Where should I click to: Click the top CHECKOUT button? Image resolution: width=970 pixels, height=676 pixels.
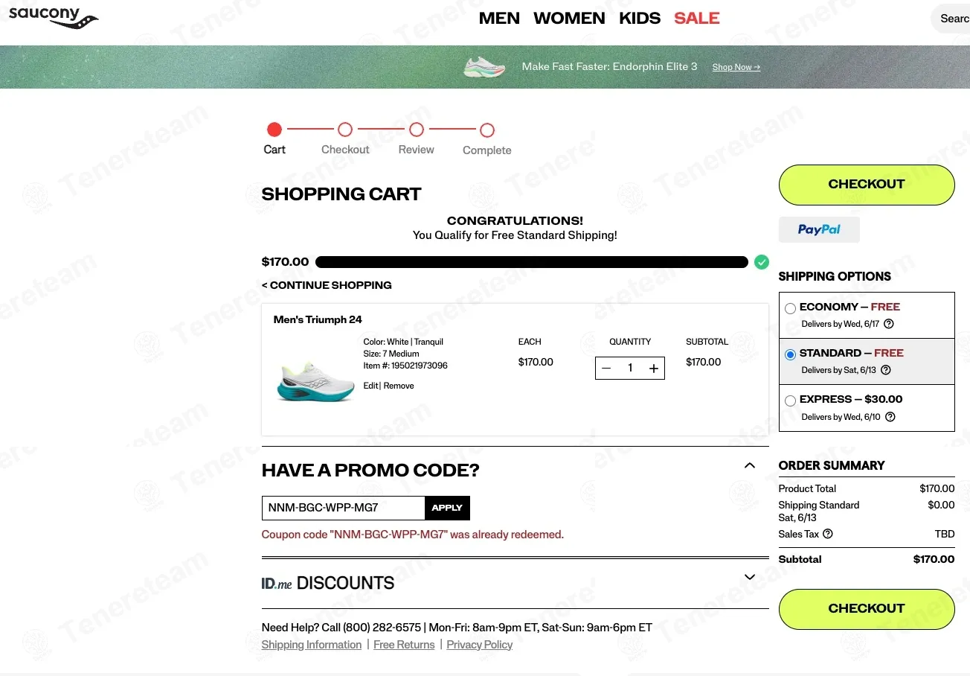[x=867, y=185]
